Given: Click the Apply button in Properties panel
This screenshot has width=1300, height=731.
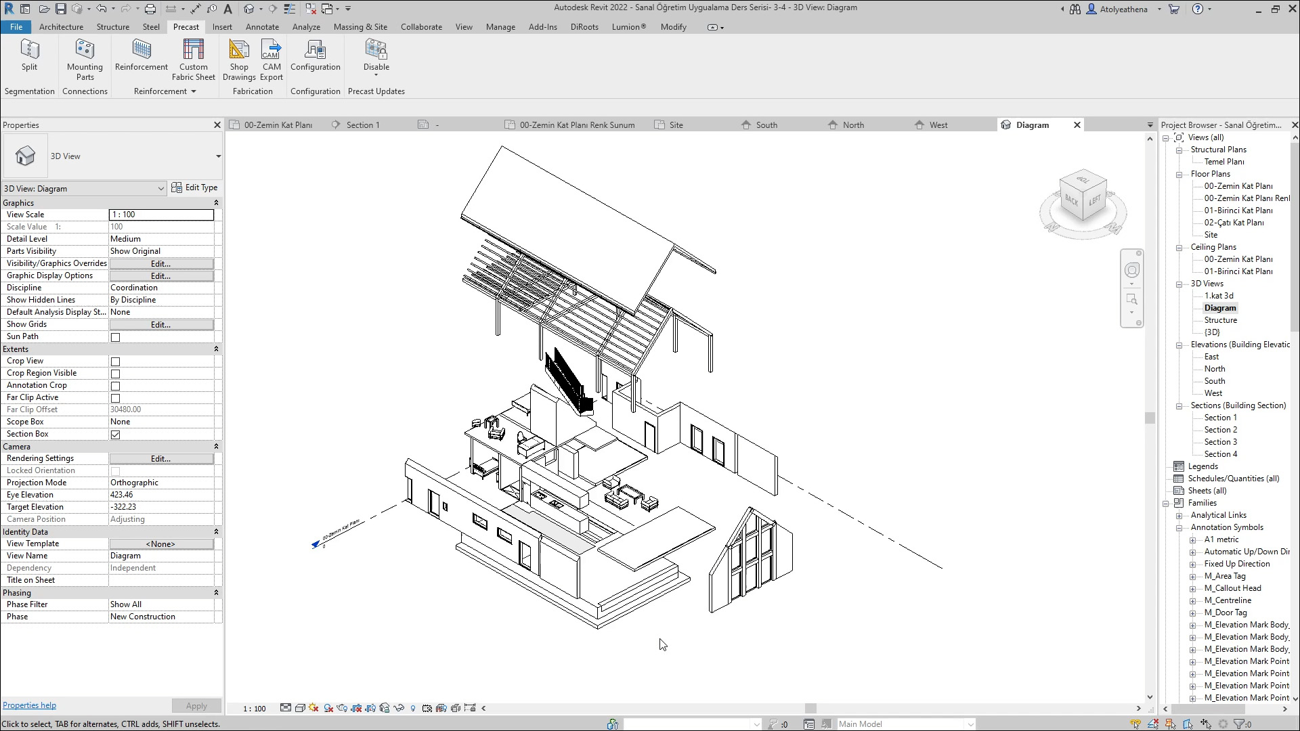Looking at the screenshot, I should click(x=196, y=705).
